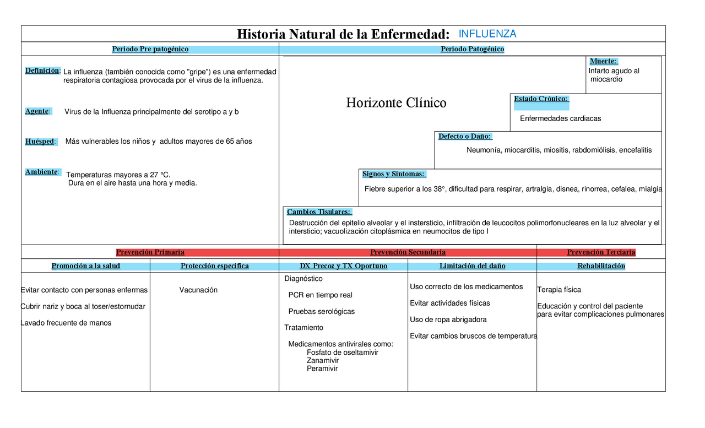The height and width of the screenshot is (428, 705).
Task: Click the 'Periodo Pre patogénico' heading
Action: 150,49
